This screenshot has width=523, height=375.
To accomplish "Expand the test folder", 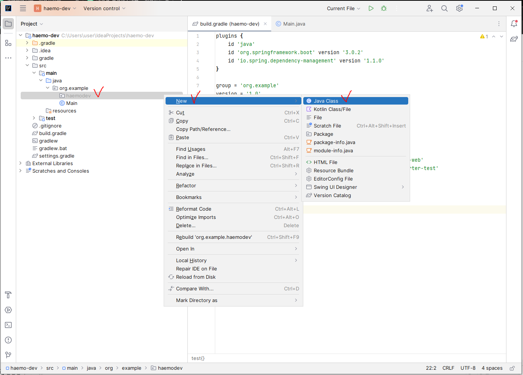I will [34, 118].
